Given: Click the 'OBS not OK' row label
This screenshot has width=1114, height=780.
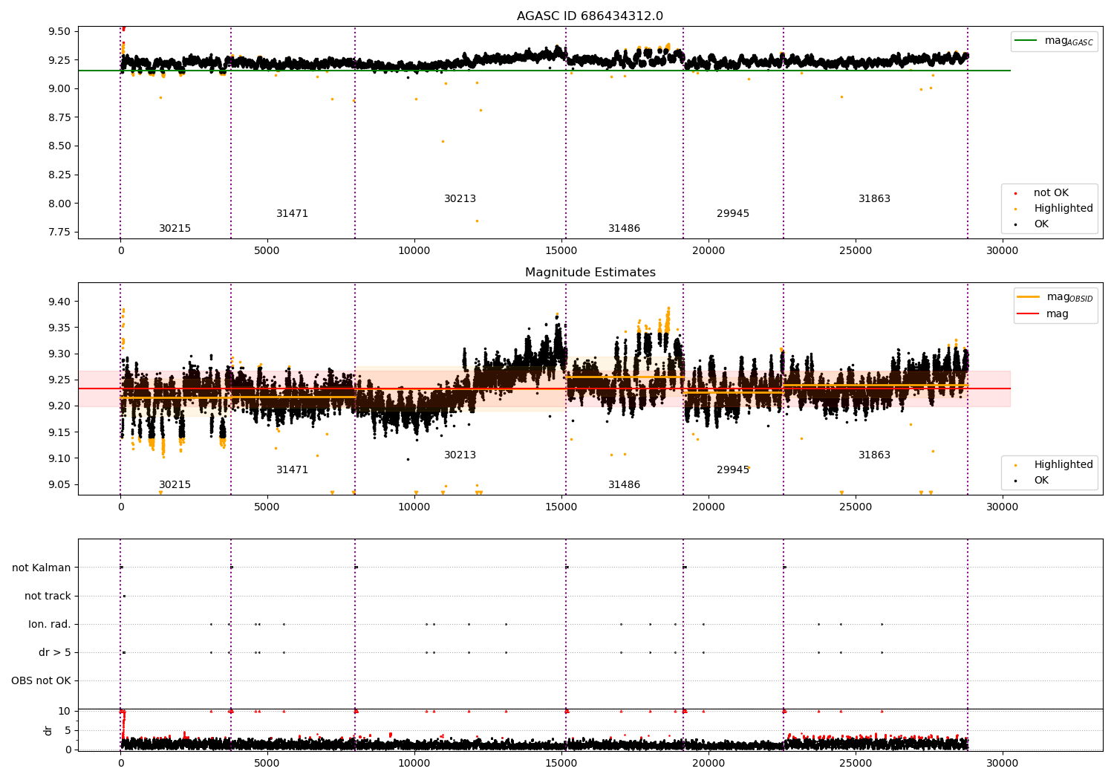Looking at the screenshot, I should point(41,681).
